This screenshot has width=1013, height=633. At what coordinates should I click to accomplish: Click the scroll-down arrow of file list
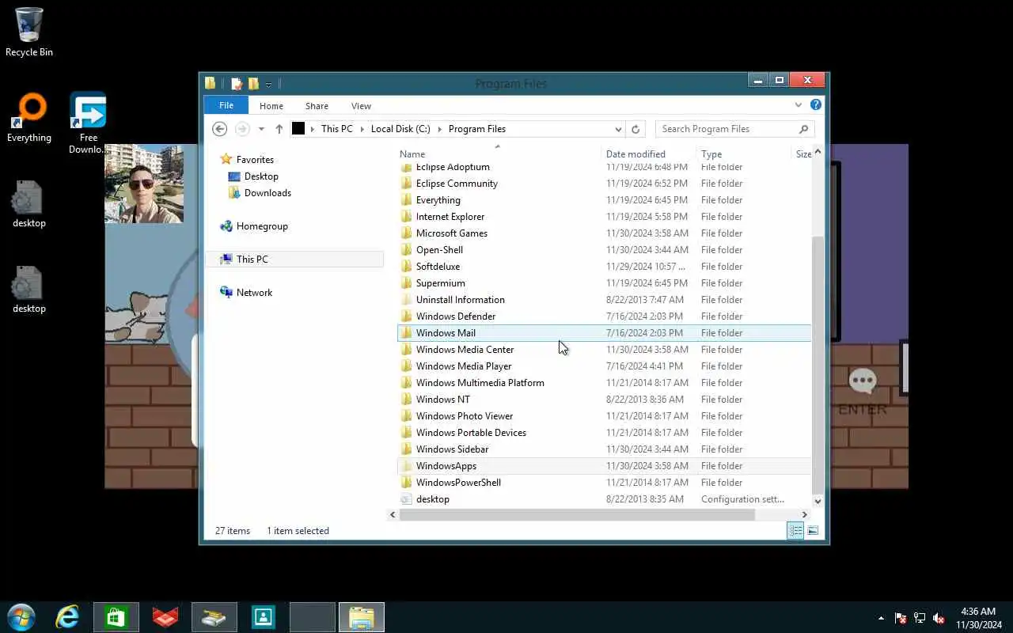[x=818, y=502]
